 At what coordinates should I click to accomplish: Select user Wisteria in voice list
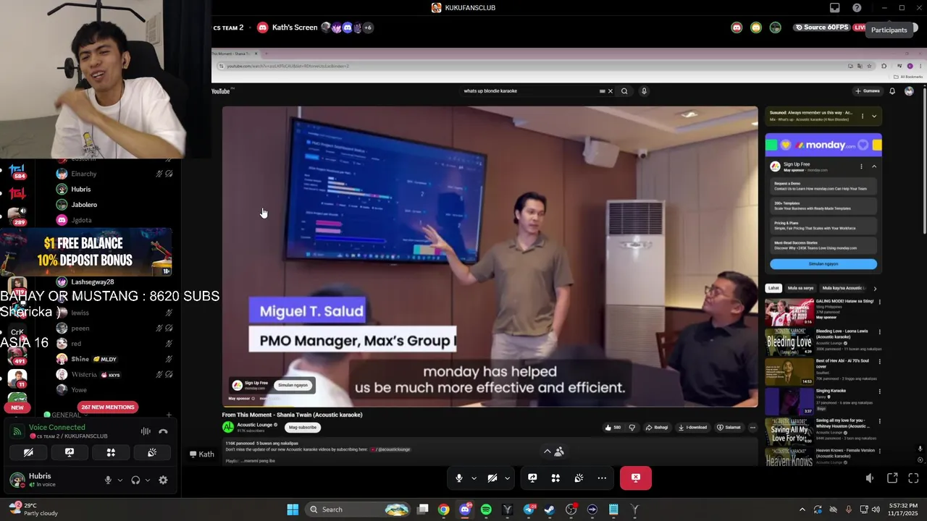click(84, 375)
